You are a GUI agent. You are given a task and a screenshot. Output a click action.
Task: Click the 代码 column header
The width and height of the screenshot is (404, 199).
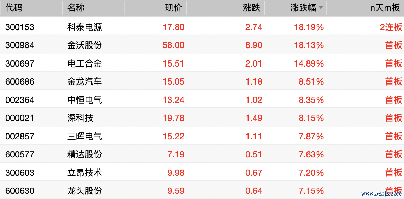coord(14,8)
